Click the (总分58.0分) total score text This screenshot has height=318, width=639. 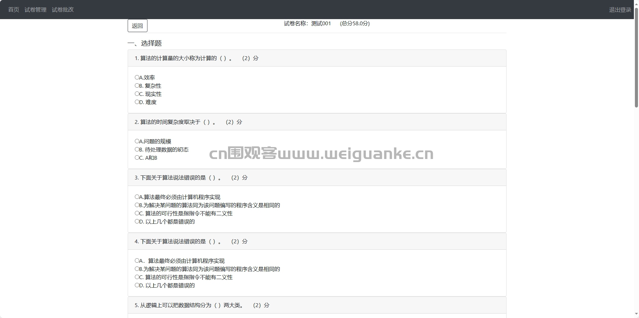(355, 24)
